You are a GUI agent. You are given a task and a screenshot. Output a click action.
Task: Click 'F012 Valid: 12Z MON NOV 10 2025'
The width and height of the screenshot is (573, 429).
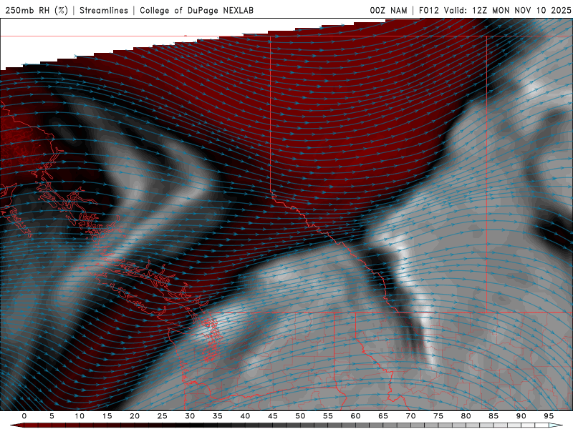pyautogui.click(x=495, y=11)
